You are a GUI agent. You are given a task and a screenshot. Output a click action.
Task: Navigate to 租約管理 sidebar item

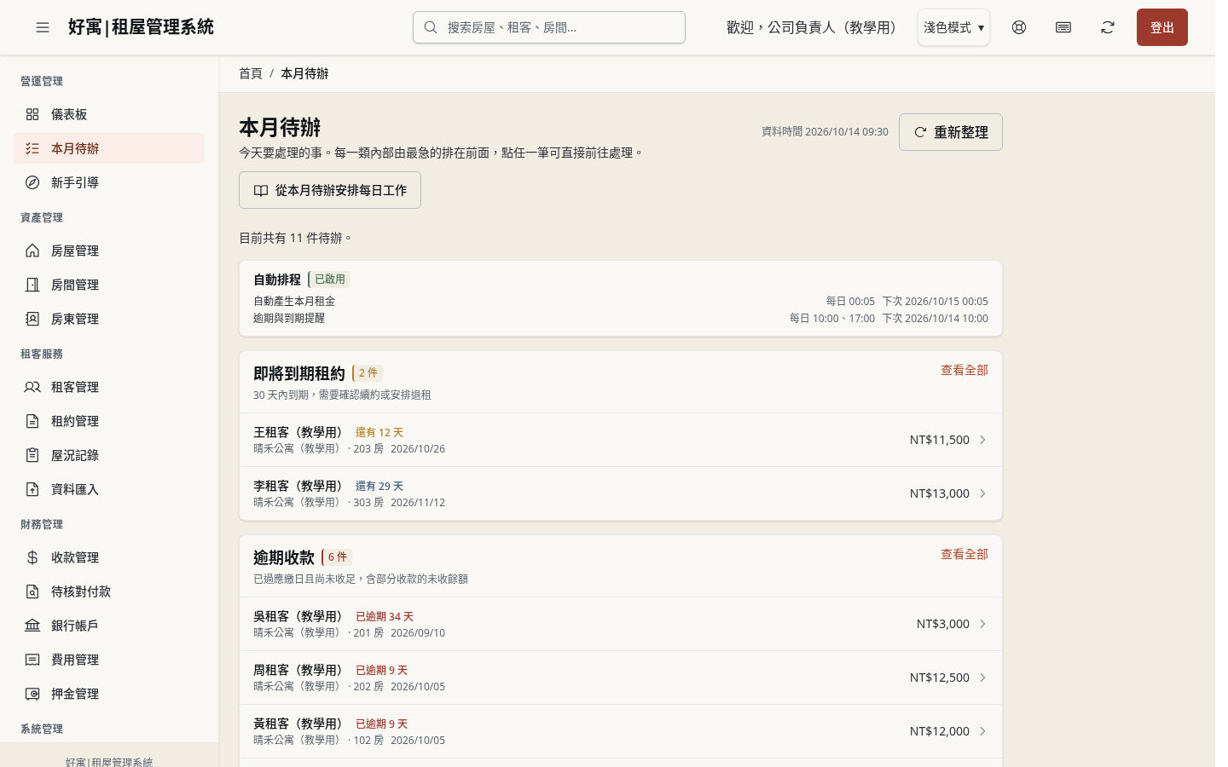pos(109,421)
